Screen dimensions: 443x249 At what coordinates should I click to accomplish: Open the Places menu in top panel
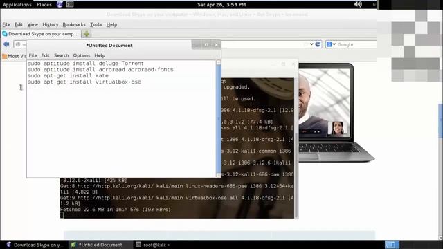[x=44, y=5]
